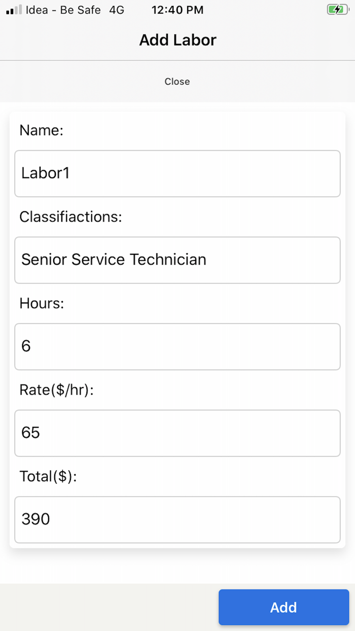Focus the Hours input field
This screenshot has height=631, width=355.
[x=177, y=346]
